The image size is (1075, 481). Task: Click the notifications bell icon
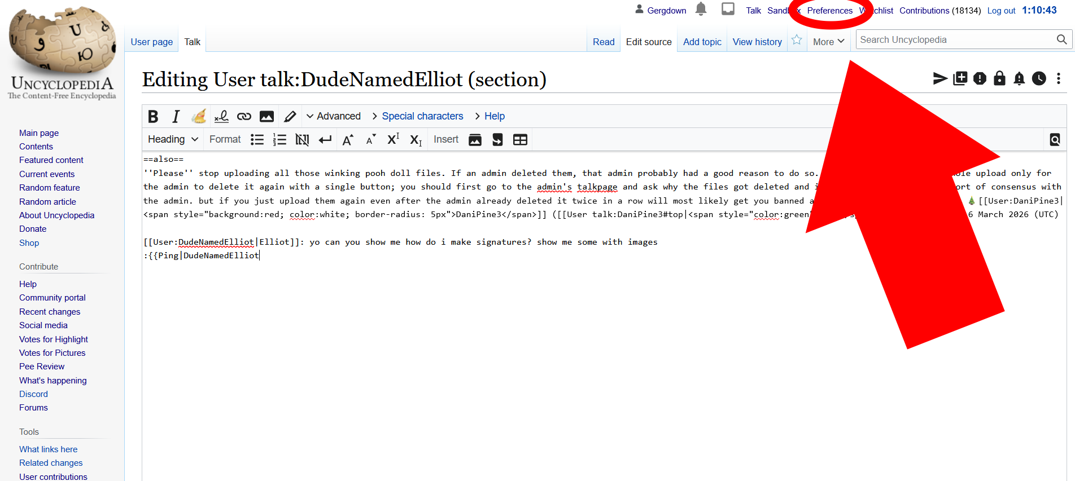click(x=701, y=9)
